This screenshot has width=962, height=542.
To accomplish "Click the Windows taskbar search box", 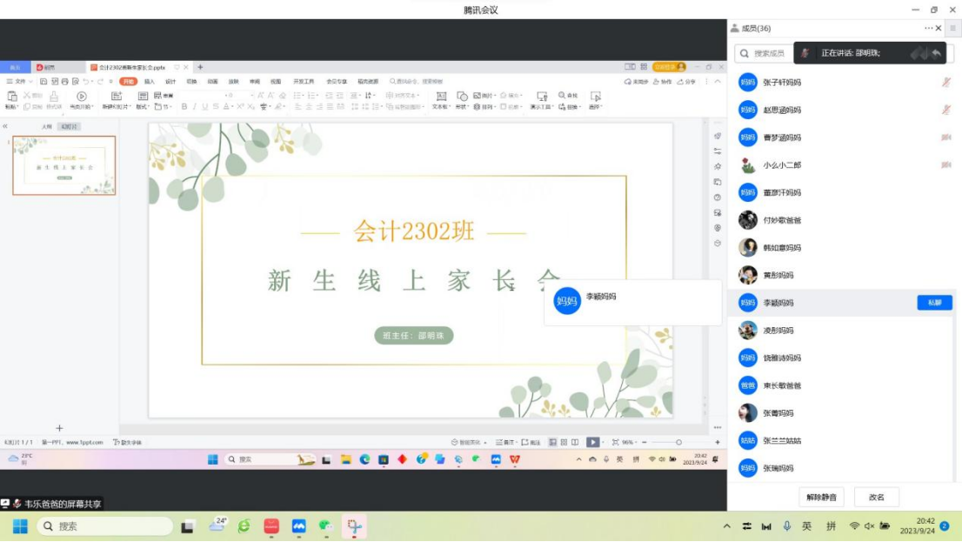I will pyautogui.click(x=104, y=526).
